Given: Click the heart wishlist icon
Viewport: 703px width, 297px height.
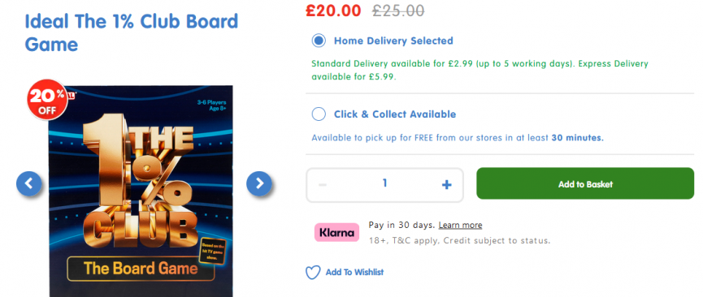Looking at the screenshot, I should coord(313,273).
